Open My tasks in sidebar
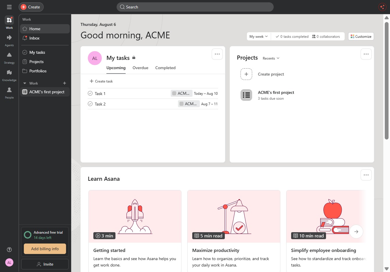 tap(45, 52)
